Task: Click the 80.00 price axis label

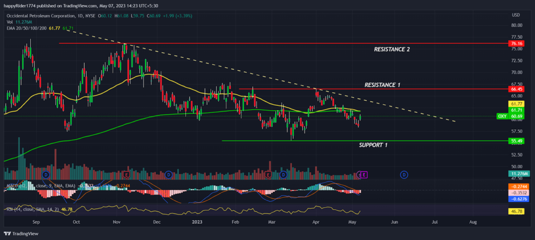Action: pos(517,25)
